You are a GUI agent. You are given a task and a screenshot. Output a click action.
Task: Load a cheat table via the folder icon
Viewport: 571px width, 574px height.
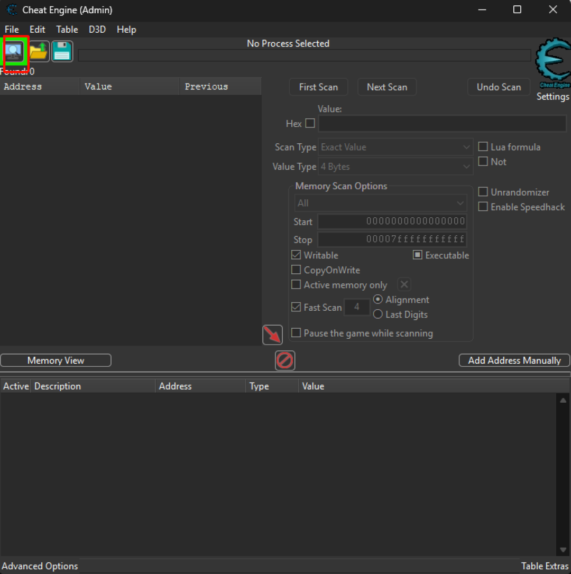tap(39, 52)
